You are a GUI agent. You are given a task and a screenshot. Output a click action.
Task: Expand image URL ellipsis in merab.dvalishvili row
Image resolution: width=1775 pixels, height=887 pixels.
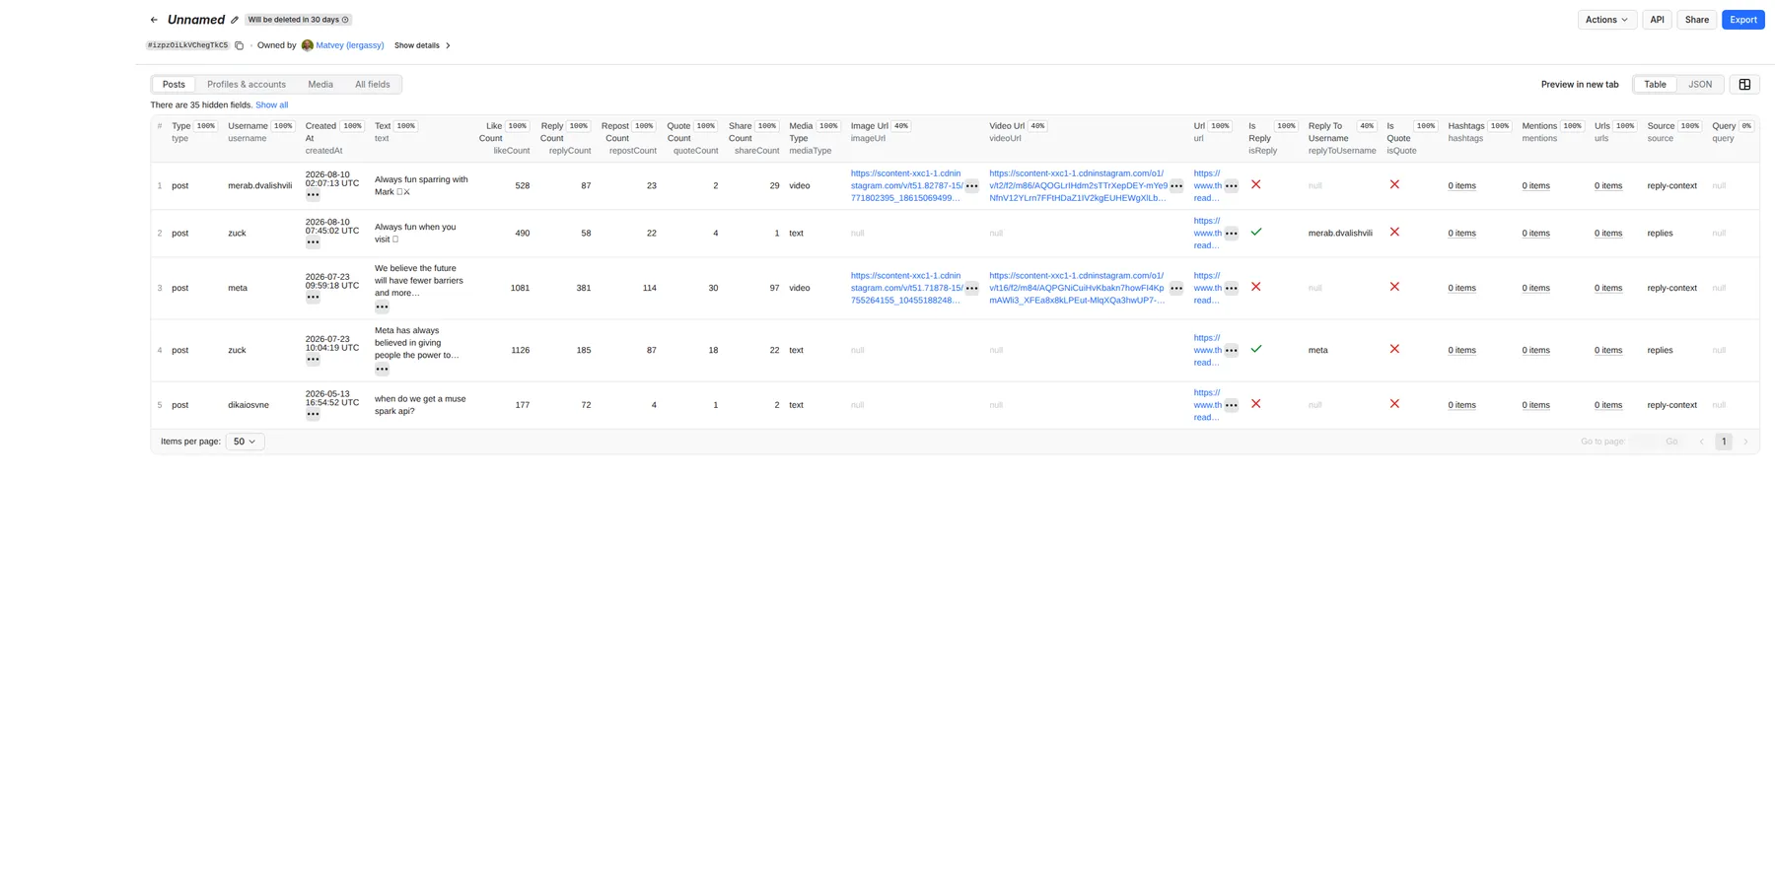coord(971,186)
